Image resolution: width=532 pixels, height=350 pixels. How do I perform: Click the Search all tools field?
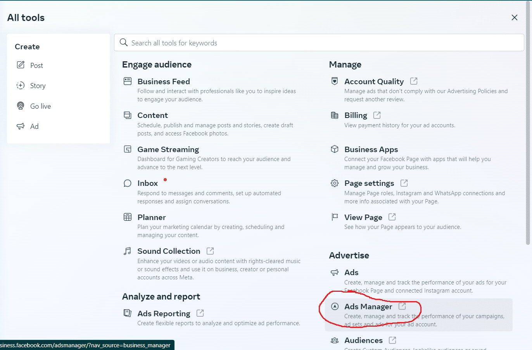tap(319, 43)
